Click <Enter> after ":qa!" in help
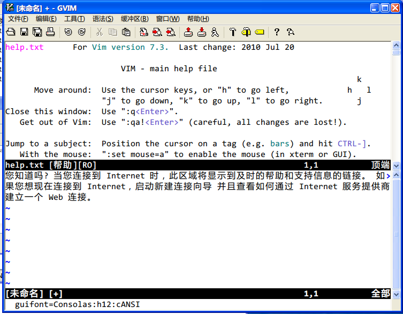The width and height of the screenshot is (403, 314). (162, 122)
